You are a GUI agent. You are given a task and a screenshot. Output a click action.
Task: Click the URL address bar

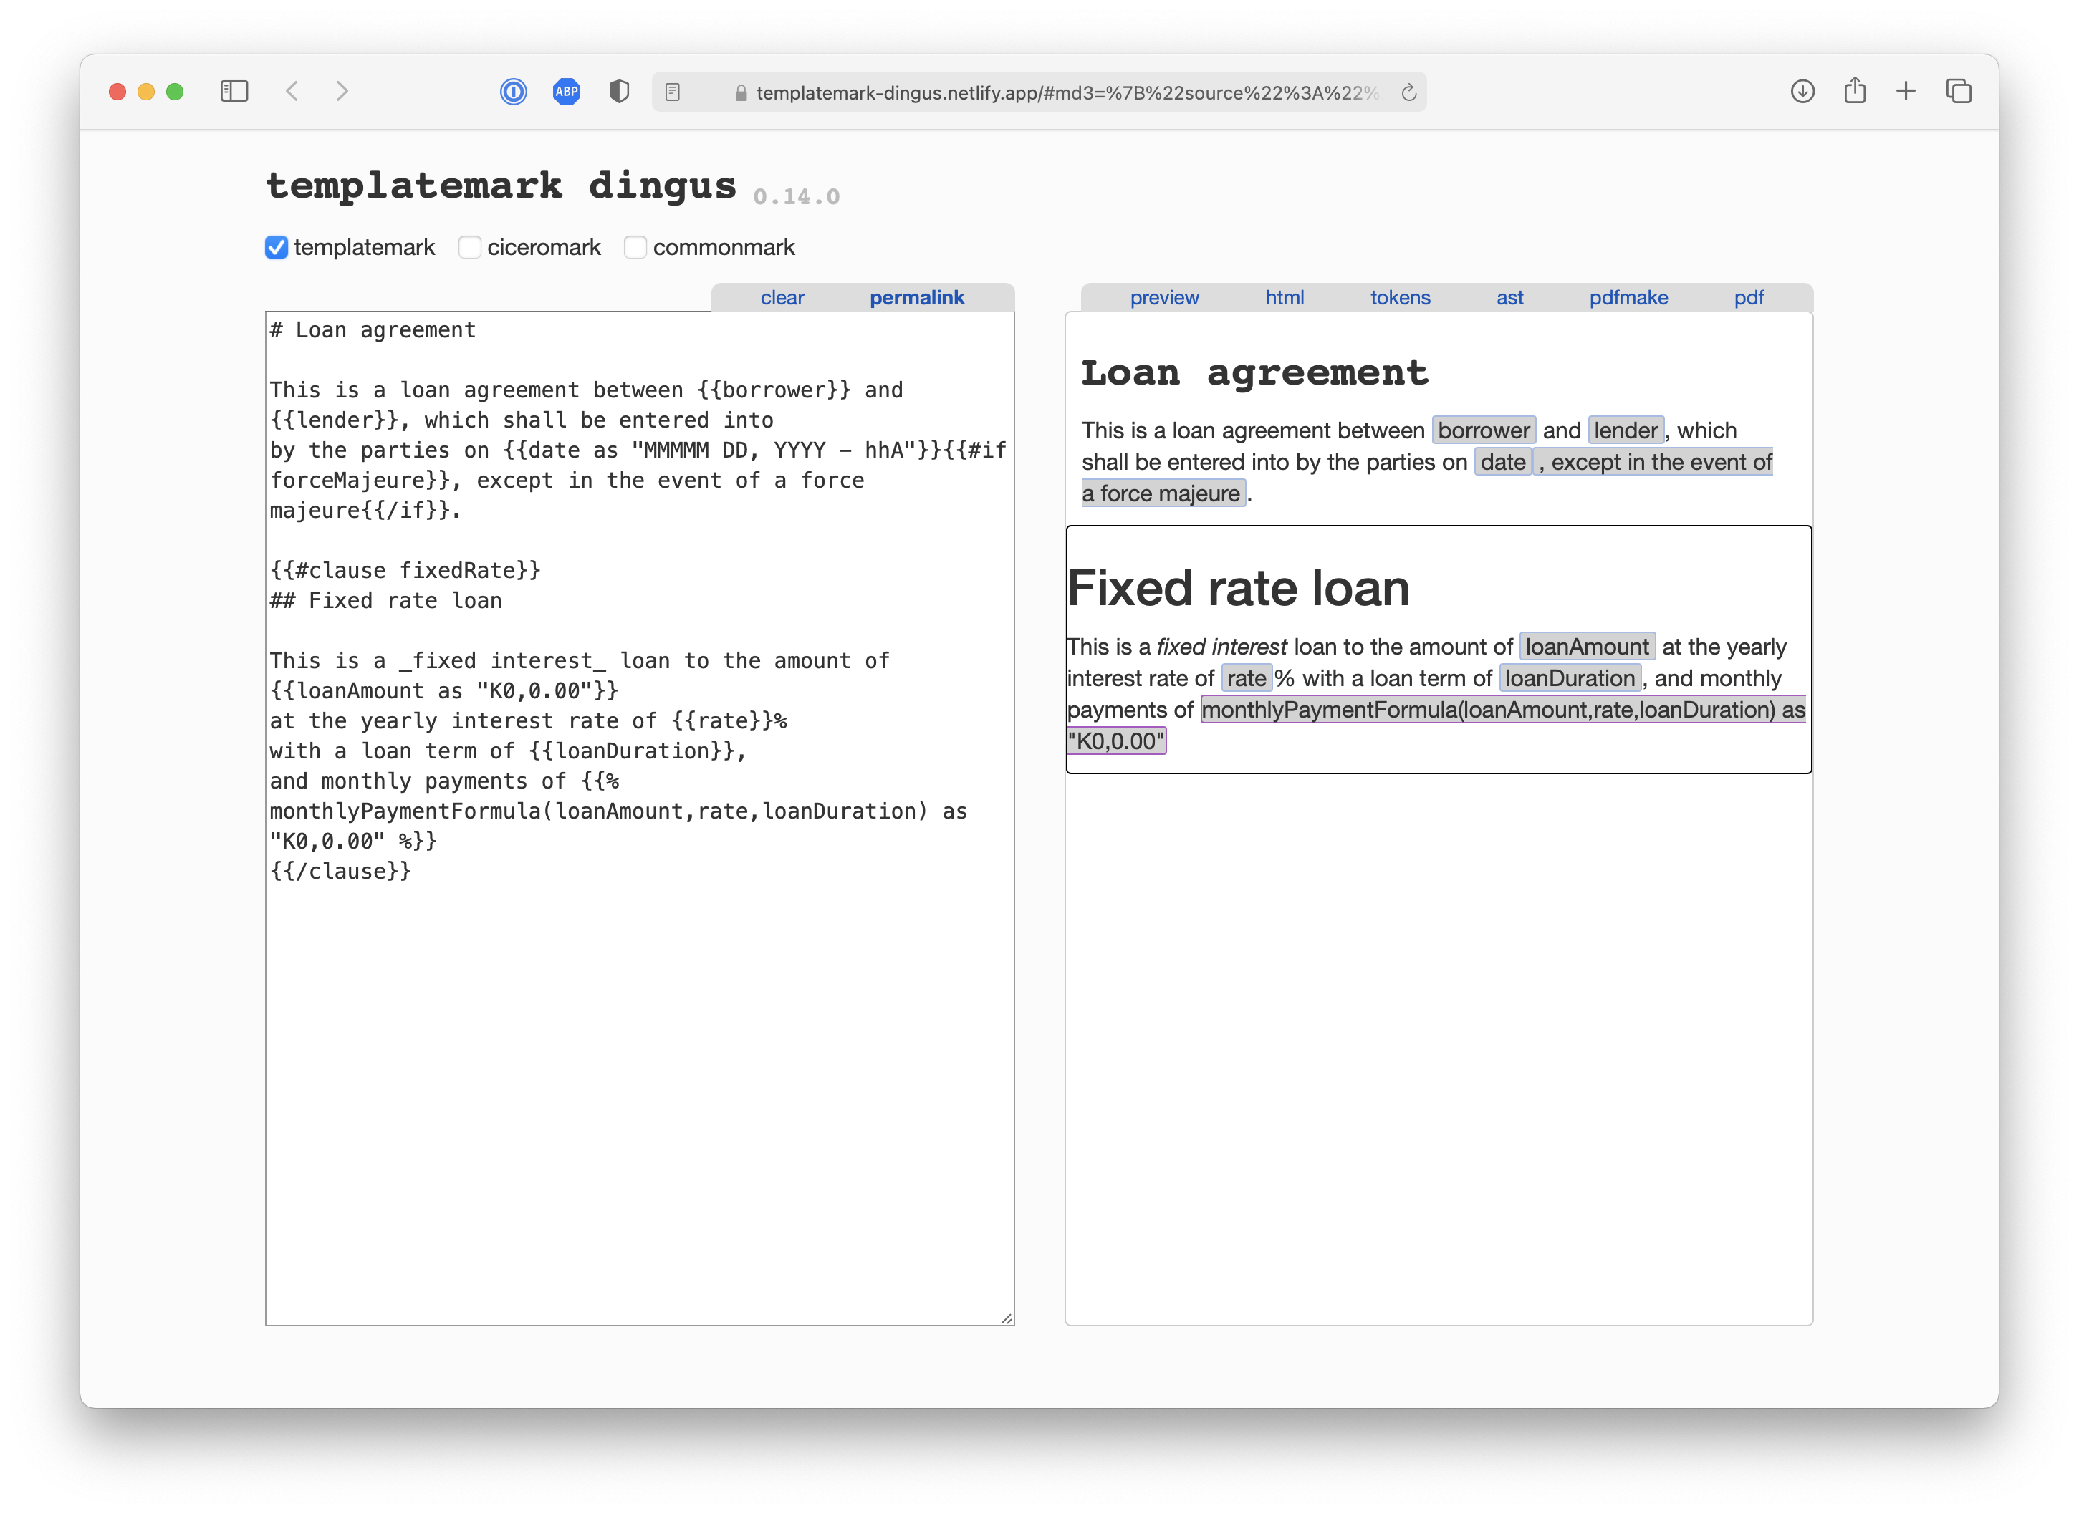coord(1039,92)
